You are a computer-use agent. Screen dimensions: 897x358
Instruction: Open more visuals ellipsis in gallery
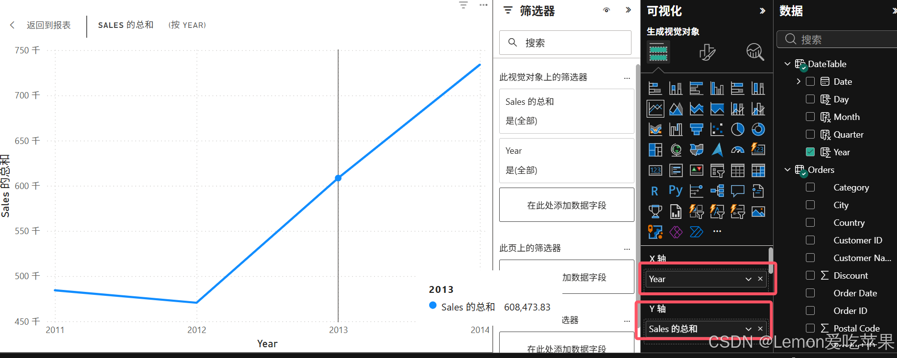click(717, 231)
